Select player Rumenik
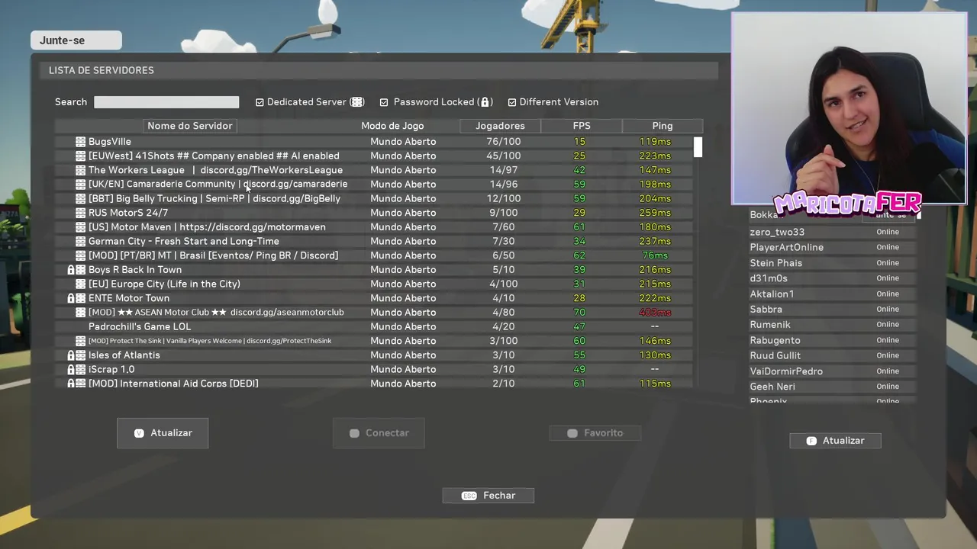 pyautogui.click(x=770, y=325)
